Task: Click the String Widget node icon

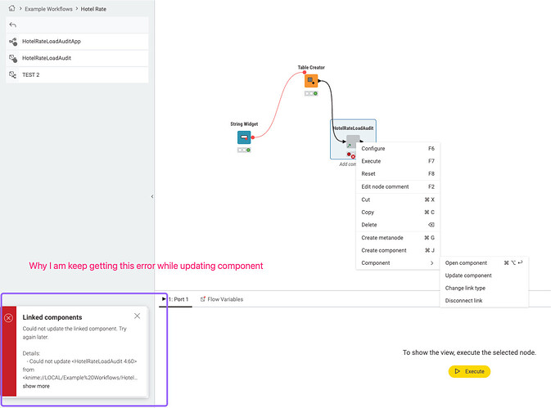Action: [244, 137]
